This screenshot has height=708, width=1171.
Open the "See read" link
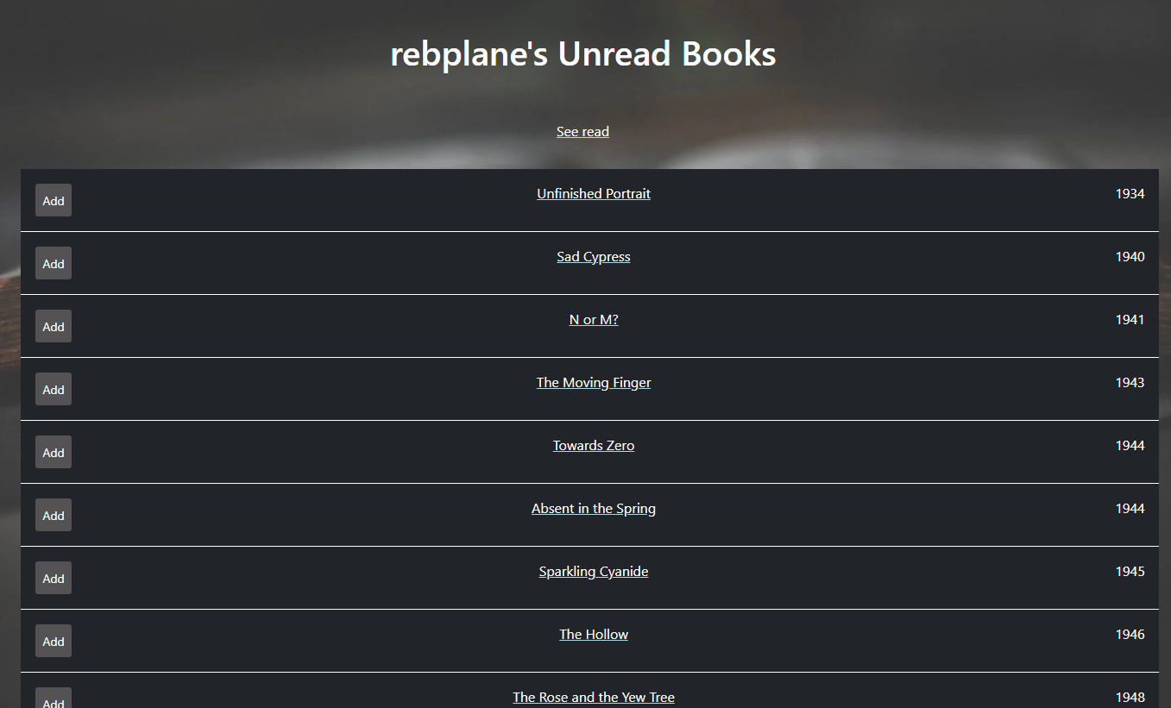[582, 131]
